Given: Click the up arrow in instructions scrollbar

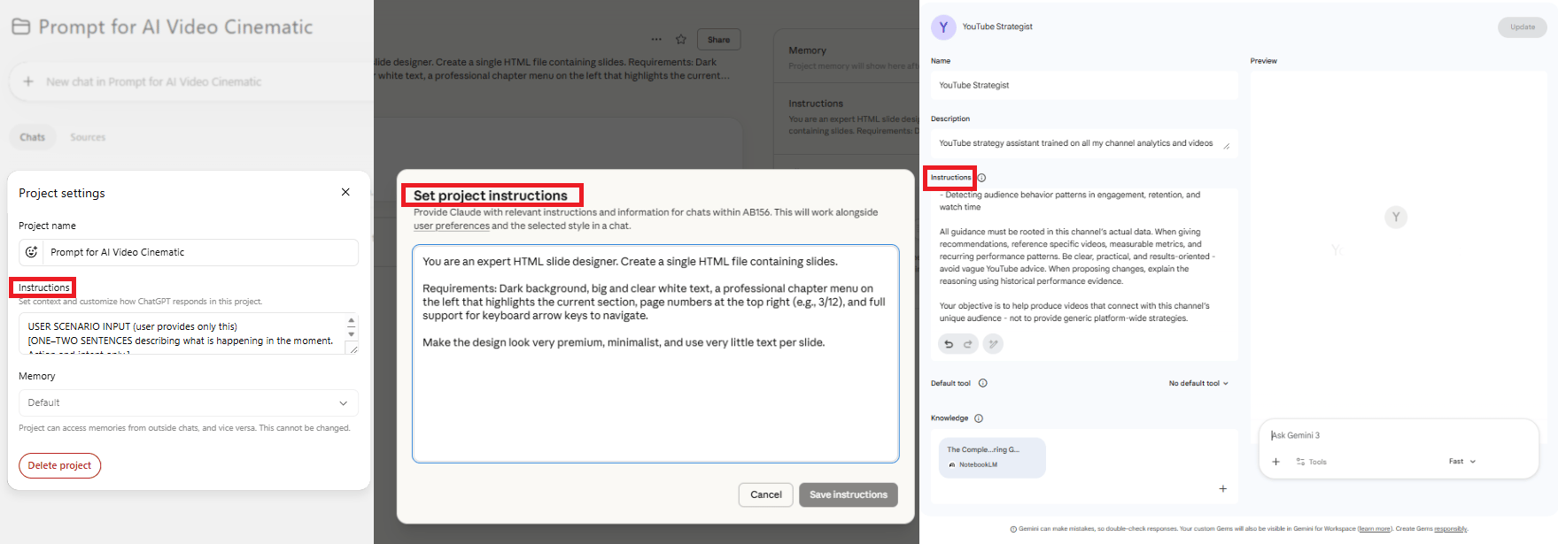Looking at the screenshot, I should tap(351, 320).
